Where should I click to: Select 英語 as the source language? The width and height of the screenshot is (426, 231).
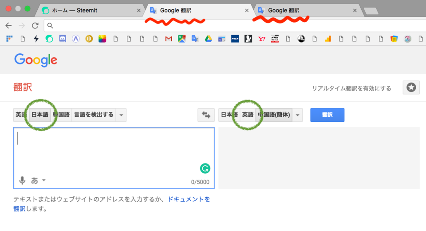click(x=21, y=115)
